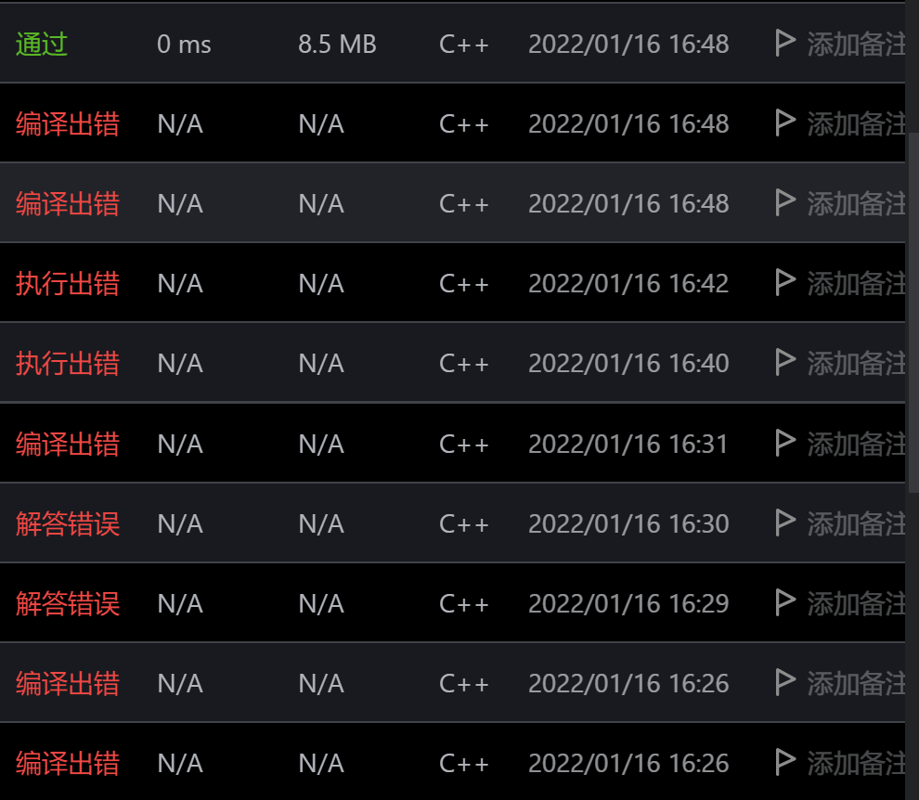Click the 8.5 MB memory value
The image size is (919, 800).
(337, 44)
